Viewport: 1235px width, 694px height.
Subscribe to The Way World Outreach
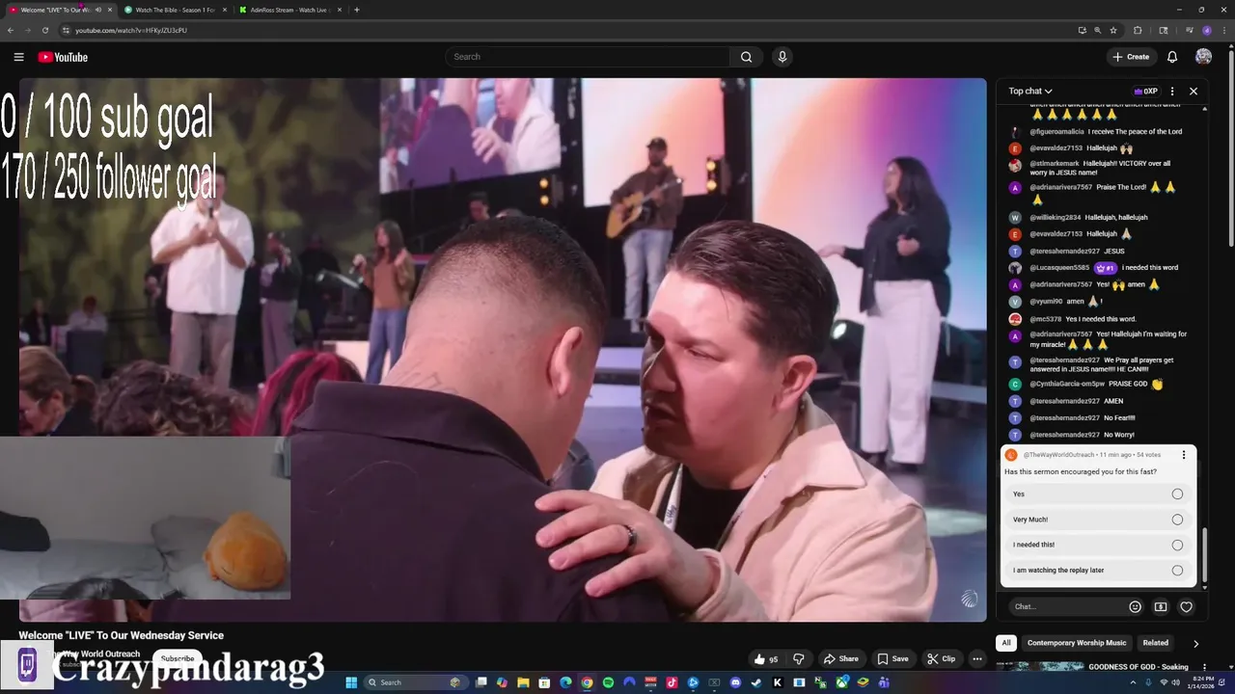[x=178, y=659]
